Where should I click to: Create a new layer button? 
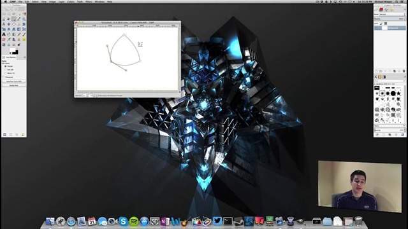(376, 71)
